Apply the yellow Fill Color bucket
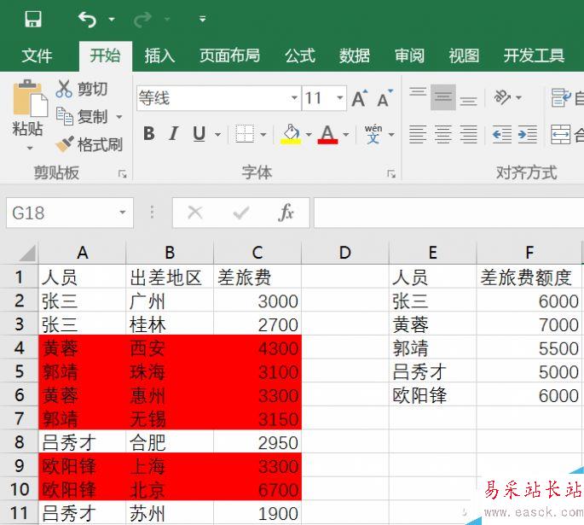This screenshot has width=584, height=525. pyautogui.click(x=291, y=134)
